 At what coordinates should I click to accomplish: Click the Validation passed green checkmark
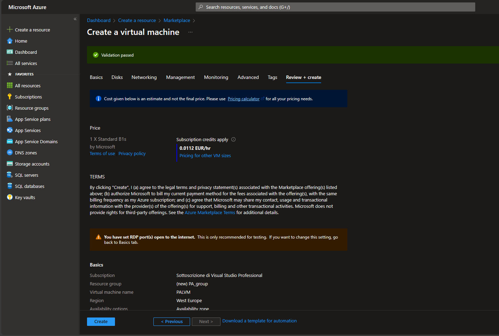(x=96, y=55)
